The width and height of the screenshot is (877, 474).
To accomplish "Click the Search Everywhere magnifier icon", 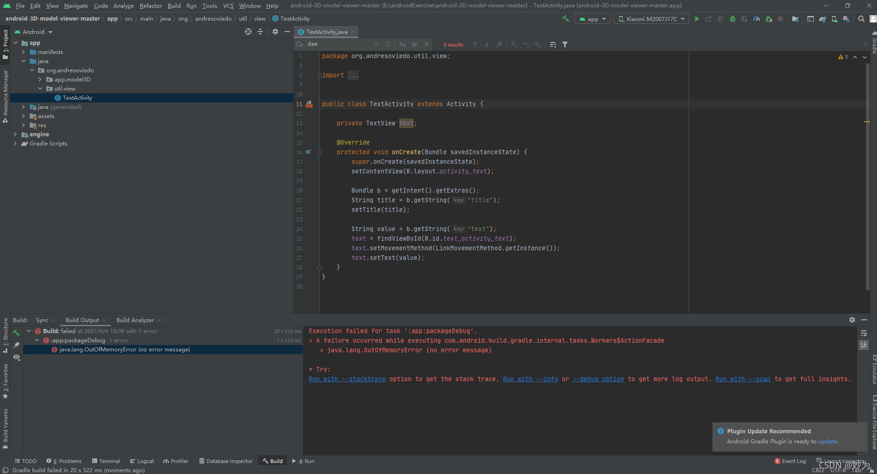I will tap(861, 19).
